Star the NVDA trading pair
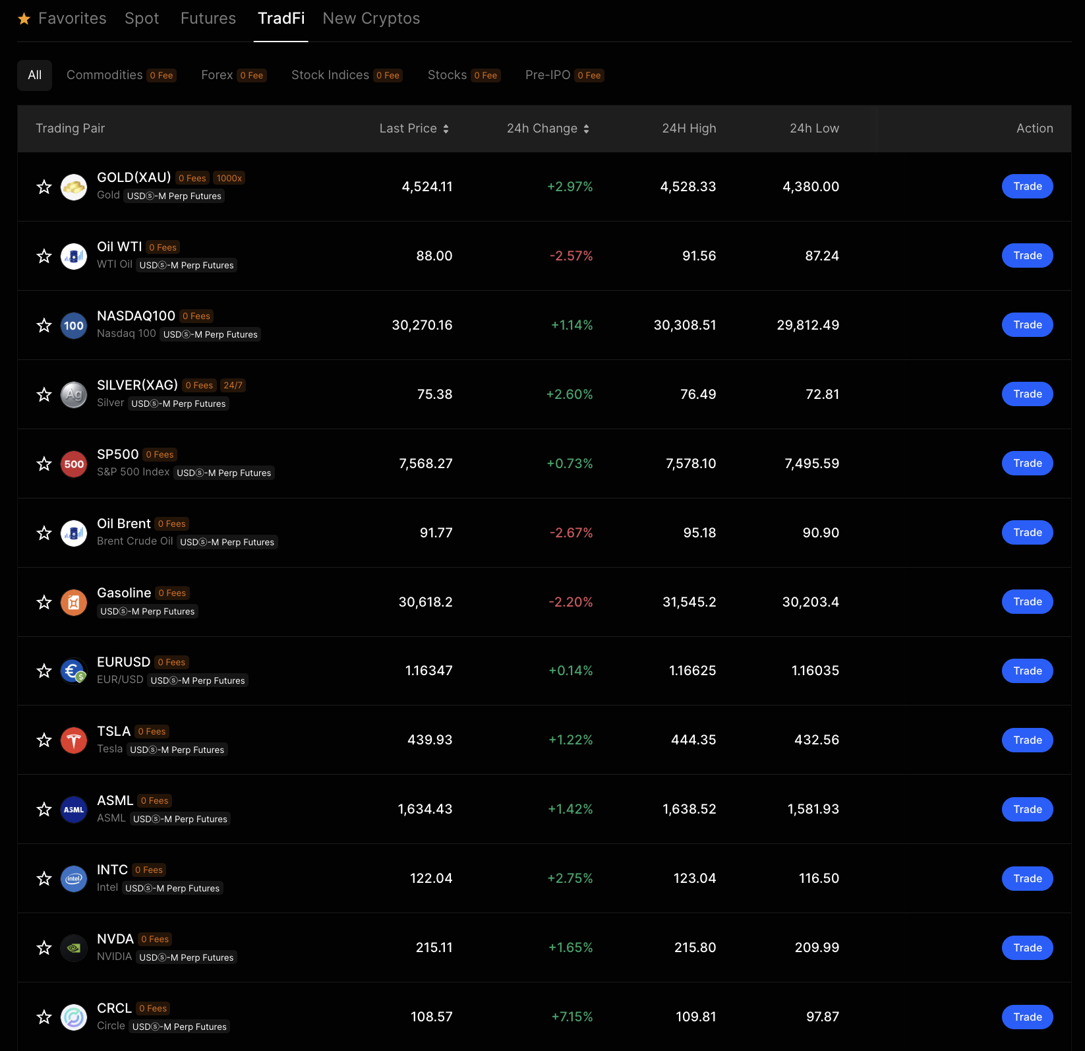Viewport: 1085px width, 1051px height. pyautogui.click(x=44, y=948)
